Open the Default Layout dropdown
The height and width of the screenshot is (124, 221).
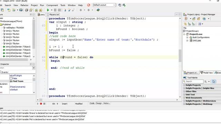point(114,5)
